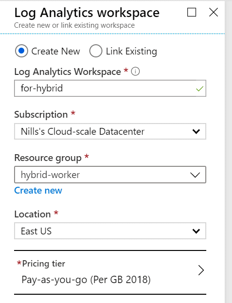Screen dimensions: 232x303
Task: Select the Create New radio button
Action: point(21,51)
